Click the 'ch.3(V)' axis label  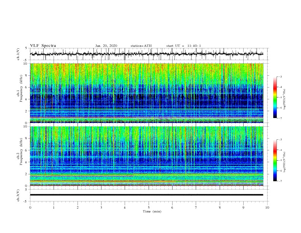pos(18,195)
